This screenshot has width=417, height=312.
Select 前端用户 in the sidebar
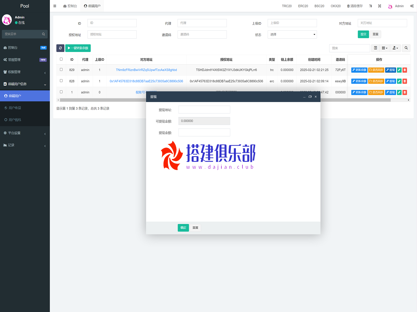coord(25,96)
